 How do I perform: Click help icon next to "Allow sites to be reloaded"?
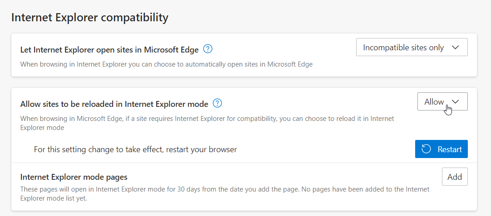coord(218,104)
